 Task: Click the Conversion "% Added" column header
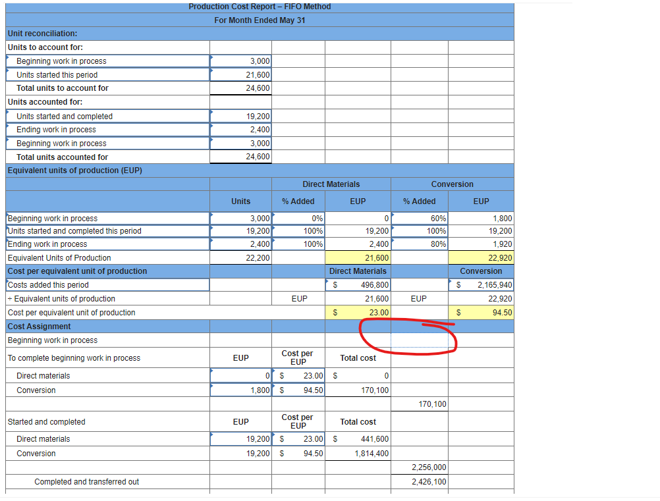419,201
